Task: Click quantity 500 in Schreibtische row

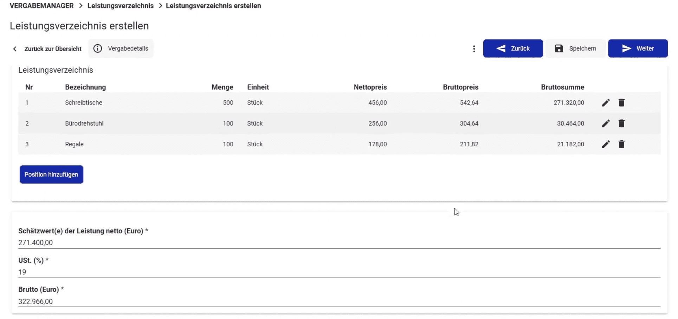Action: [228, 102]
